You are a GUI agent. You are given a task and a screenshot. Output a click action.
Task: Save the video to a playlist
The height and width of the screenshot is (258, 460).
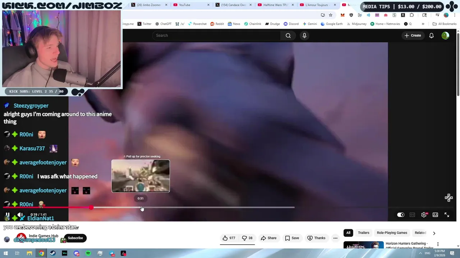pos(292,238)
